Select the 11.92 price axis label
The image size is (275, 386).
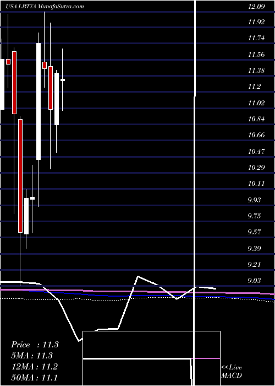pyautogui.click(x=256, y=22)
